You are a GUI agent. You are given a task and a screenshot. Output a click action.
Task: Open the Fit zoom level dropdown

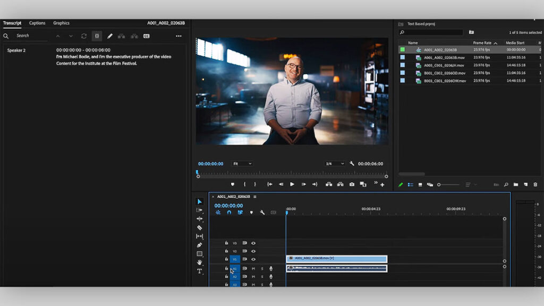[242, 164]
